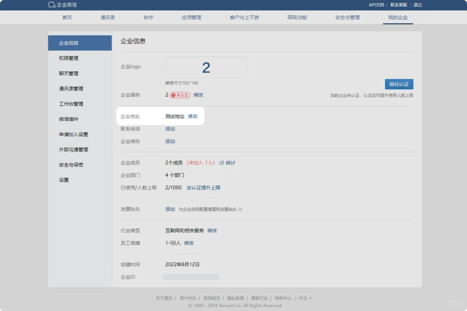The image size is (467, 311).
Task: Modify the enterprise address
Action: (x=193, y=116)
